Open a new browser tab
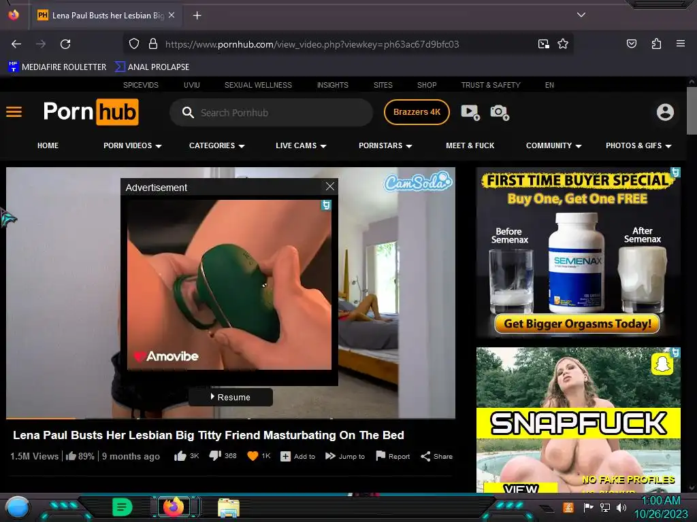 197,16
